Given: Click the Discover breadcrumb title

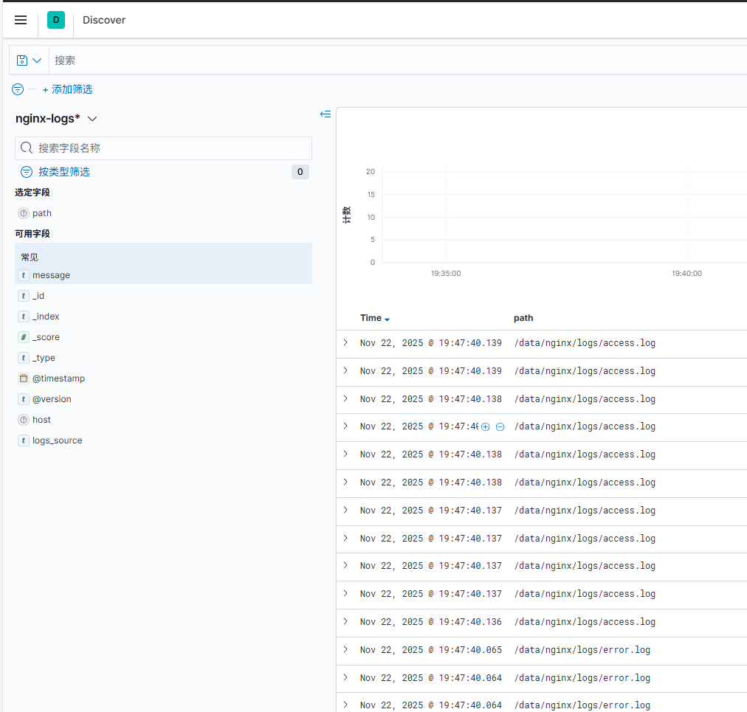Looking at the screenshot, I should tap(104, 20).
